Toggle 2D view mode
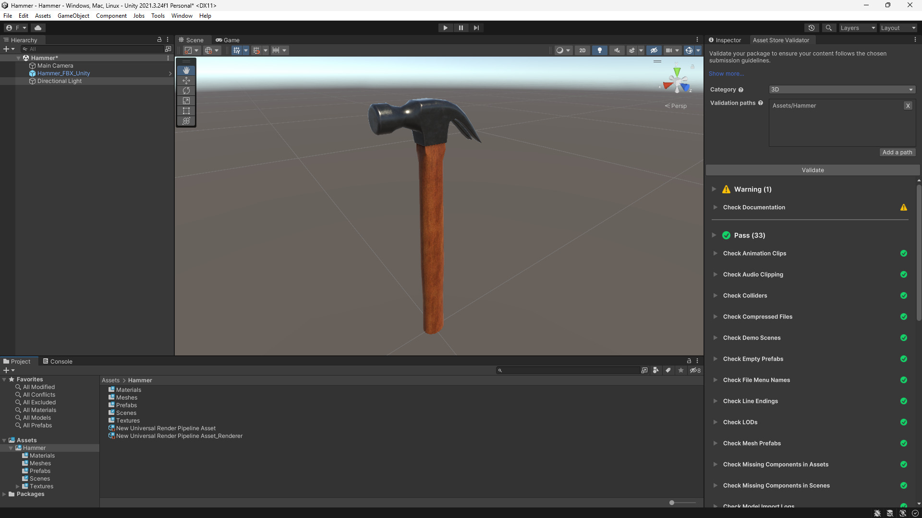 point(582,50)
